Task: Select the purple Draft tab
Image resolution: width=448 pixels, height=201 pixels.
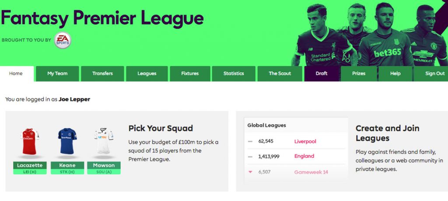Action: tap(322, 74)
